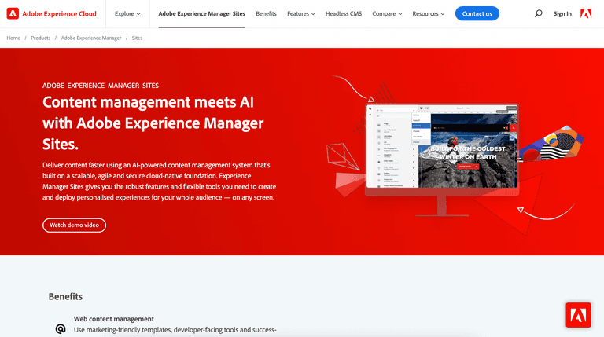
Task: Click the Adobe Experience Cloud logo icon
Action: coord(13,13)
